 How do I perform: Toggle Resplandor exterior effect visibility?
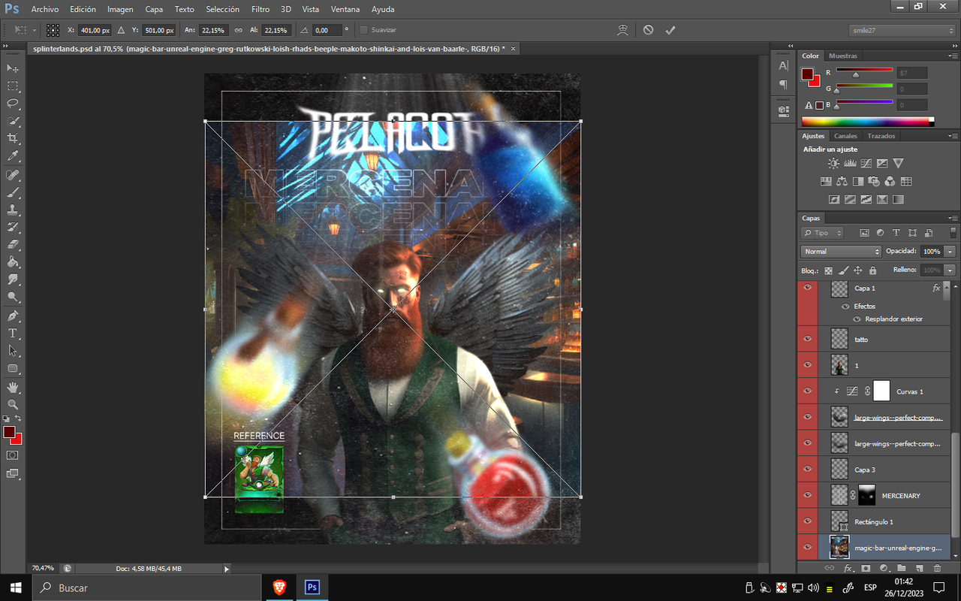857,319
